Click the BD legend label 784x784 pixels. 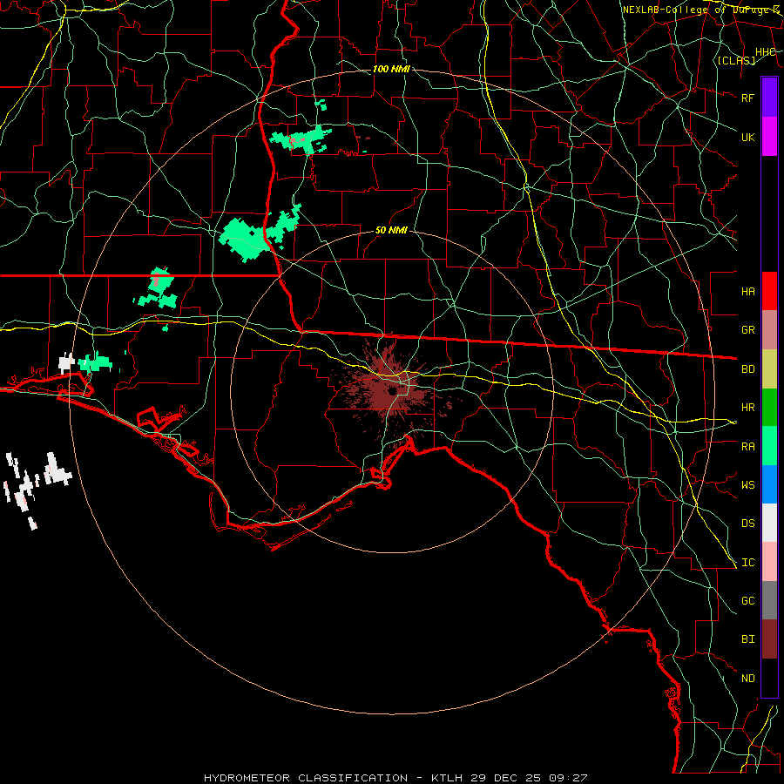click(747, 369)
